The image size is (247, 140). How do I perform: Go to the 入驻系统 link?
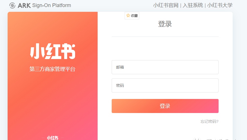pos(193,5)
